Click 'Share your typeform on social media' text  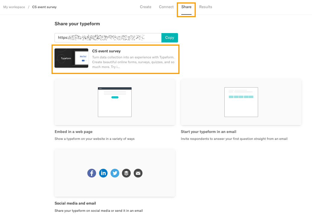(x=99, y=211)
